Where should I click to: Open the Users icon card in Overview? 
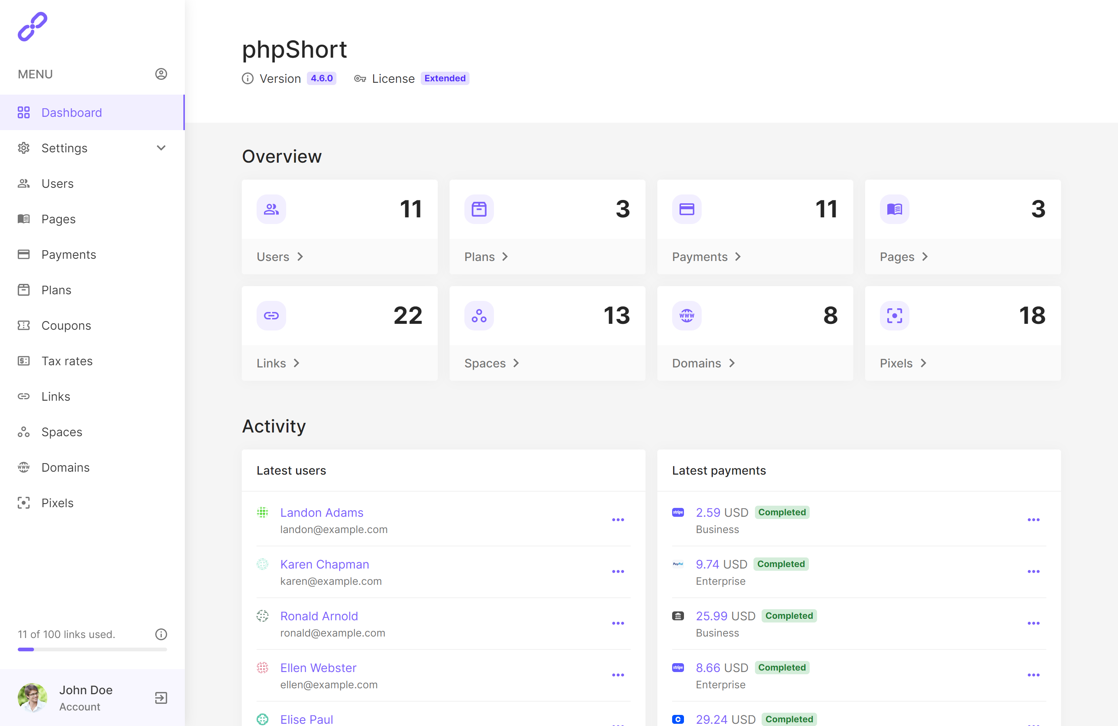271,210
